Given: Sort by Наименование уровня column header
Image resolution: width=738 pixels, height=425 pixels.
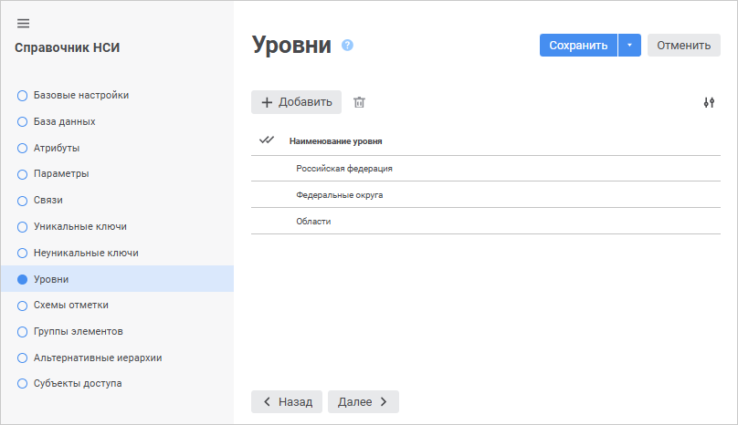Looking at the screenshot, I should tap(335, 141).
